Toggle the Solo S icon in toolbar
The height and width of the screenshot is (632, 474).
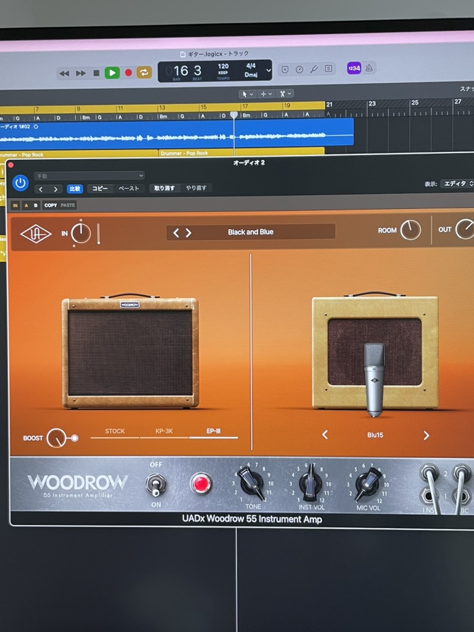pyautogui.click(x=328, y=69)
